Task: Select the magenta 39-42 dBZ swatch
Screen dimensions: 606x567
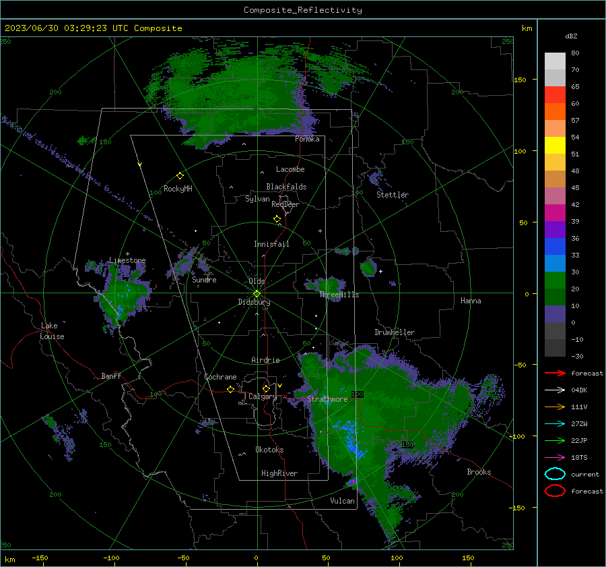Action: point(555,213)
